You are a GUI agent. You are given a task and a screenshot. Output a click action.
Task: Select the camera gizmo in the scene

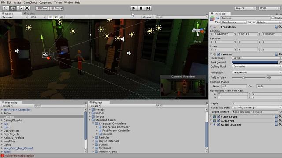point(45,54)
